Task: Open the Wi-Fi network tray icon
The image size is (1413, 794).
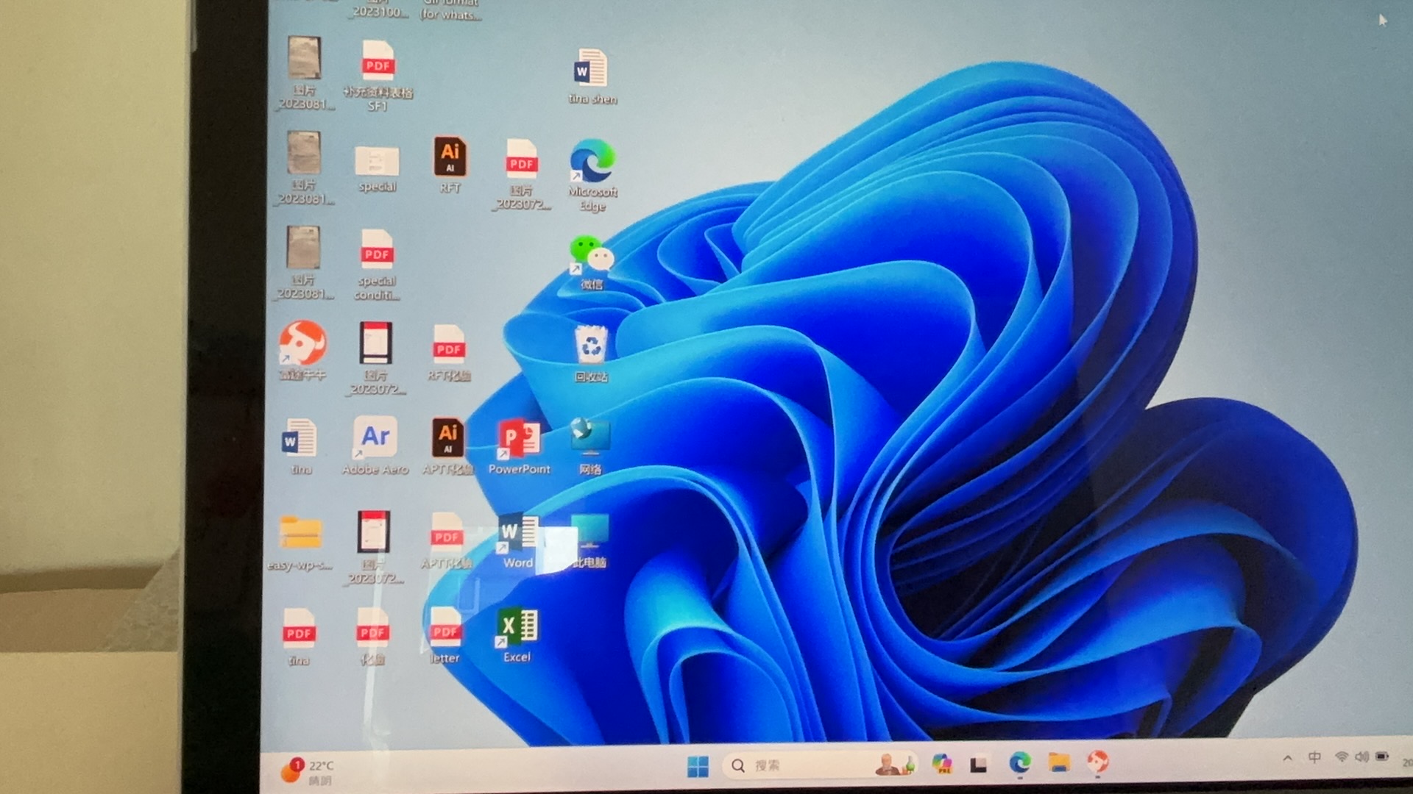Action: [1341, 757]
